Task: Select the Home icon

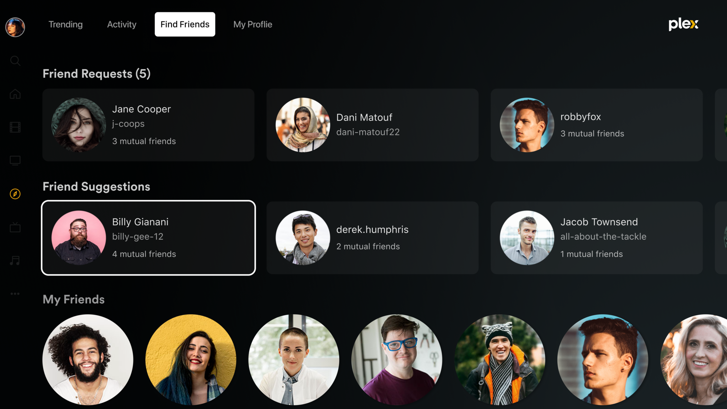Action: tap(15, 94)
